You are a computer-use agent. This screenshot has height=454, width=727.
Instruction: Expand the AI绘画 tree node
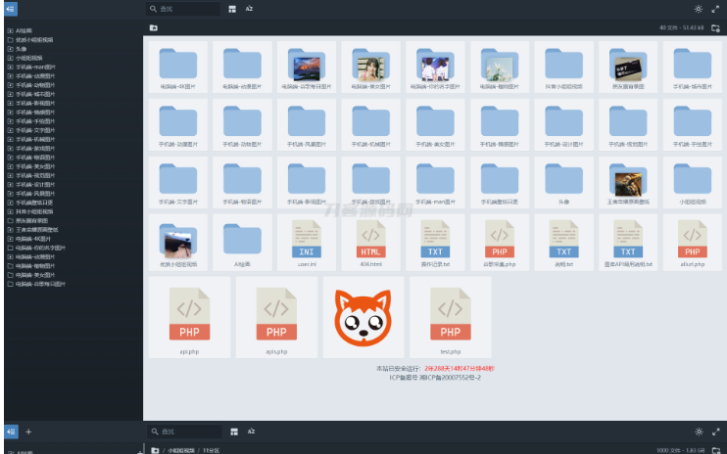[10, 30]
